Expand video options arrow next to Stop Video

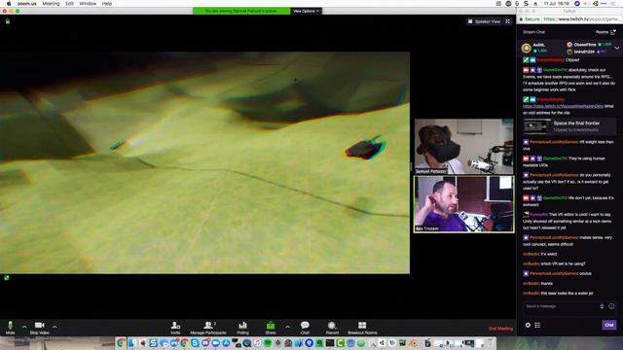pyautogui.click(x=55, y=327)
